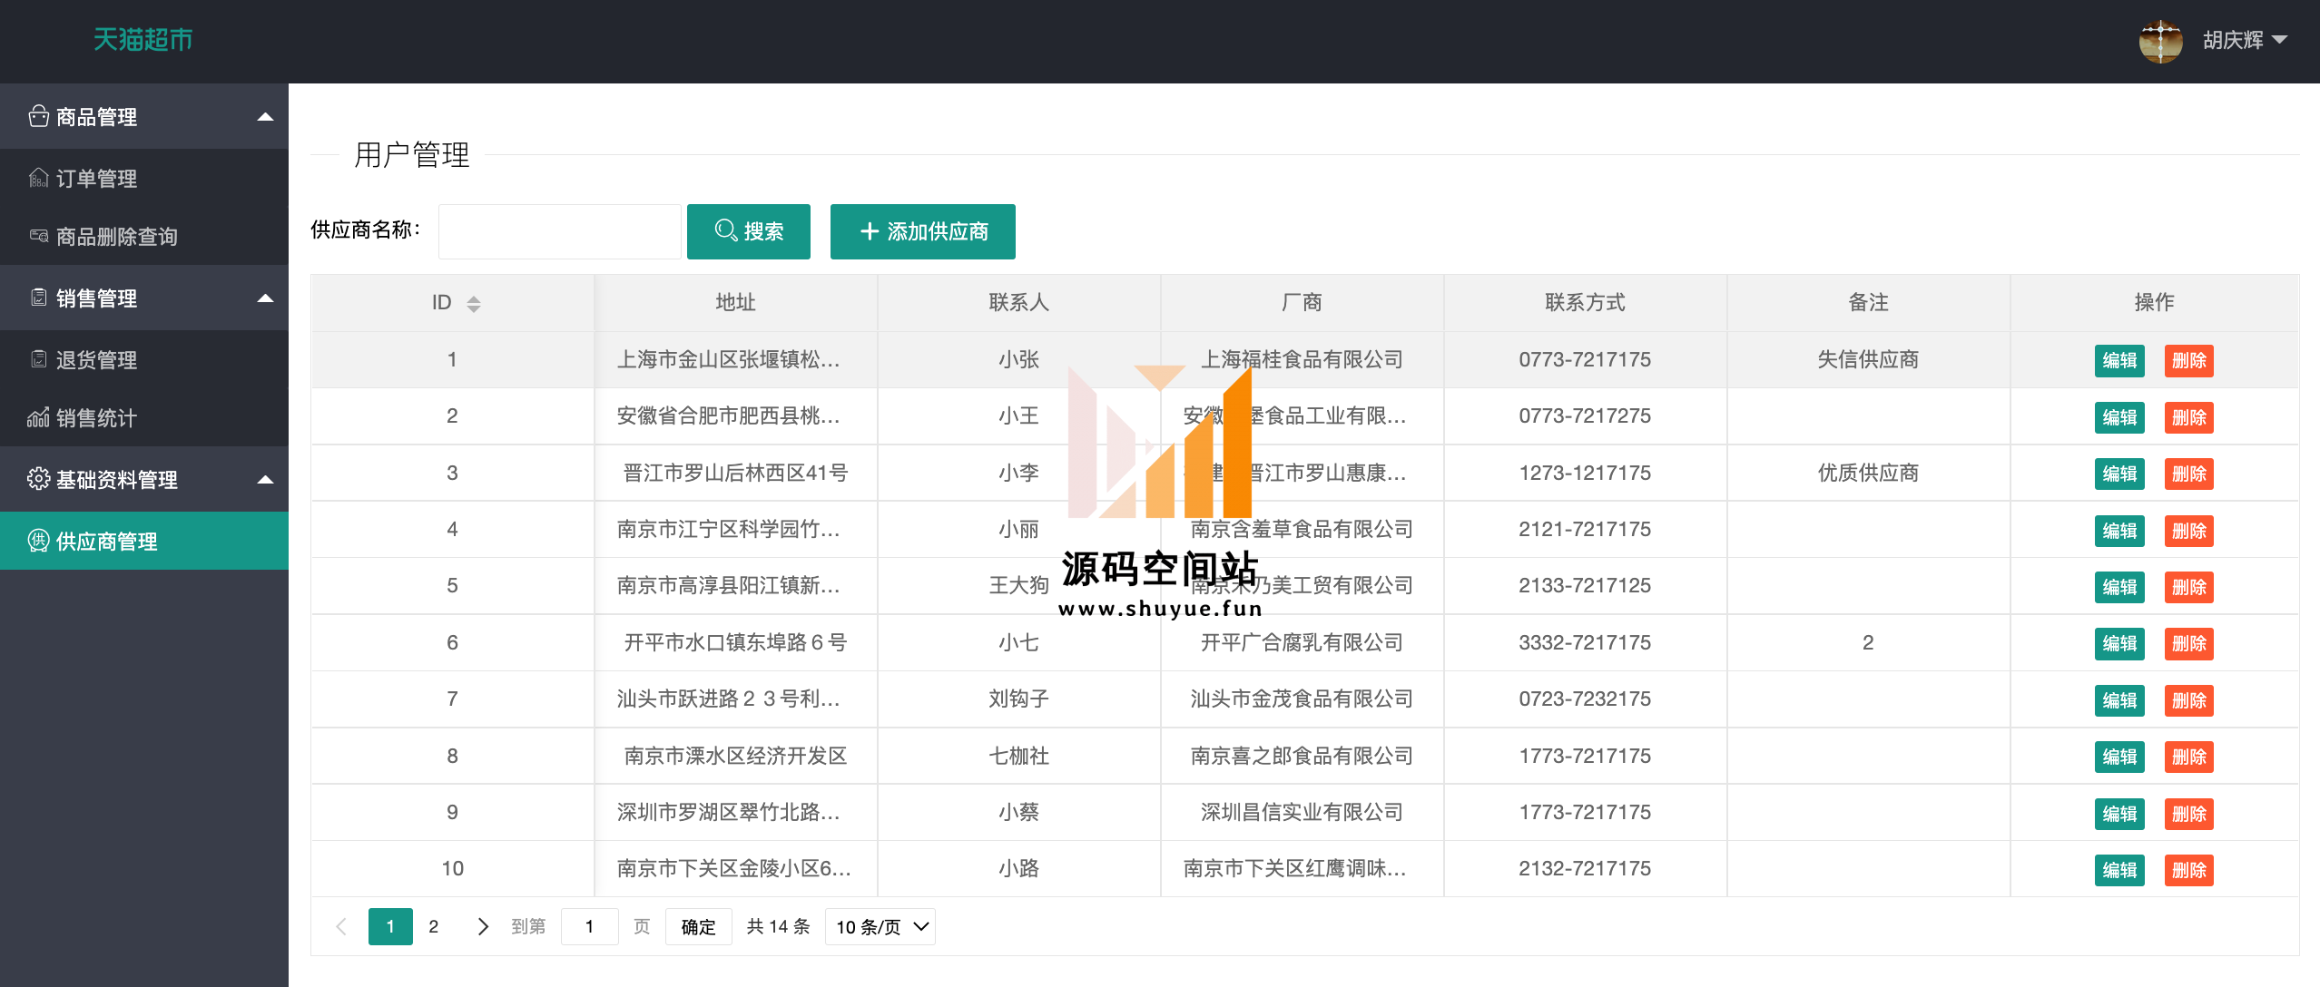Edit supplier row 10 (小路)
2320x987 pixels.
coord(2119,870)
